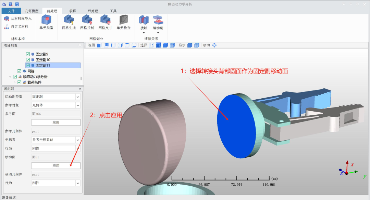Uncheck the 固定副11 checkbox
The image size is (370, 200).
(x=28, y=65)
